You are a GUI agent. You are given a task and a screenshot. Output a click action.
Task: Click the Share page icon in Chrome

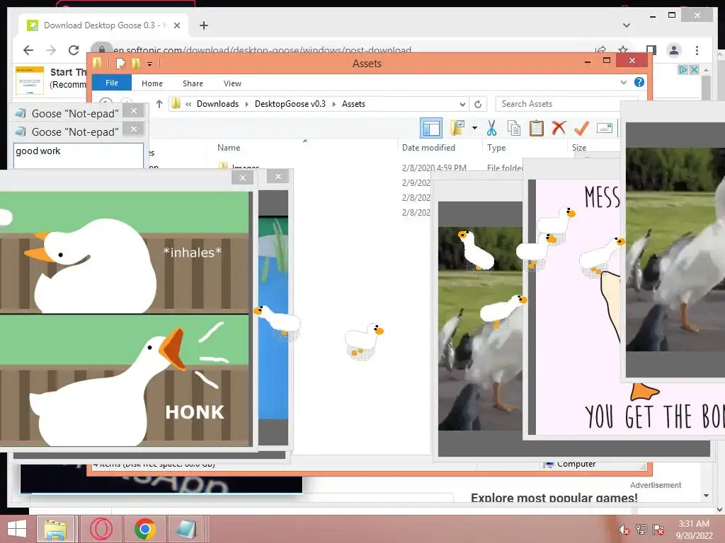pyautogui.click(x=600, y=49)
